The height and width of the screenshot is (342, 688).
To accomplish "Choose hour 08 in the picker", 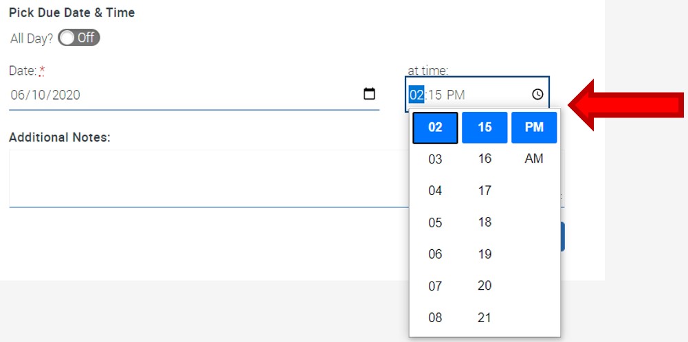I will coord(435,317).
